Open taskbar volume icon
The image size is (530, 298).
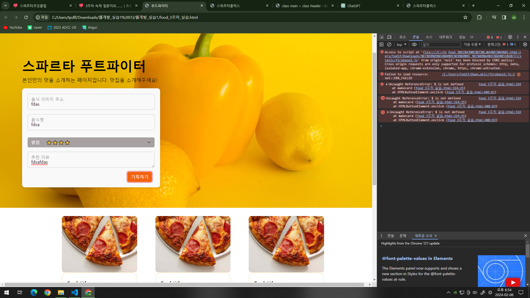pyautogui.click(x=475, y=292)
